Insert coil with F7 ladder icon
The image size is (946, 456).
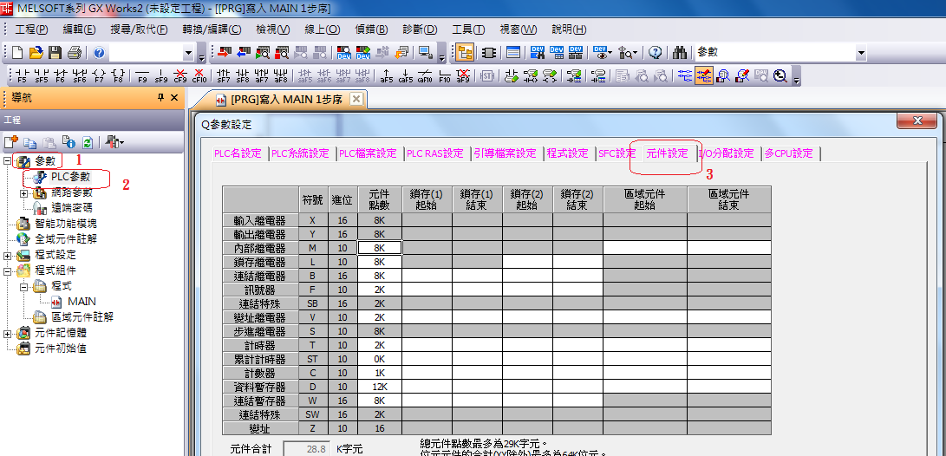(98, 76)
